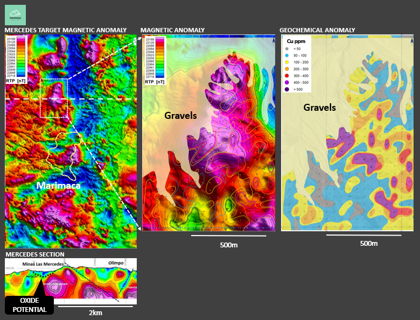Click the north arrow on the magnetic anomaly map

click(274, 39)
